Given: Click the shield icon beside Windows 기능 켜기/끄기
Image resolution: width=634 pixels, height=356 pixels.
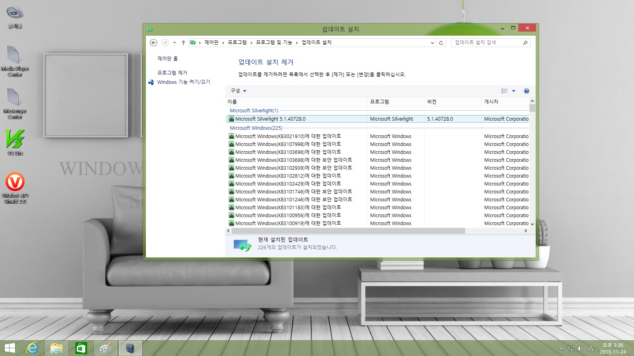Looking at the screenshot, I should 151,82.
